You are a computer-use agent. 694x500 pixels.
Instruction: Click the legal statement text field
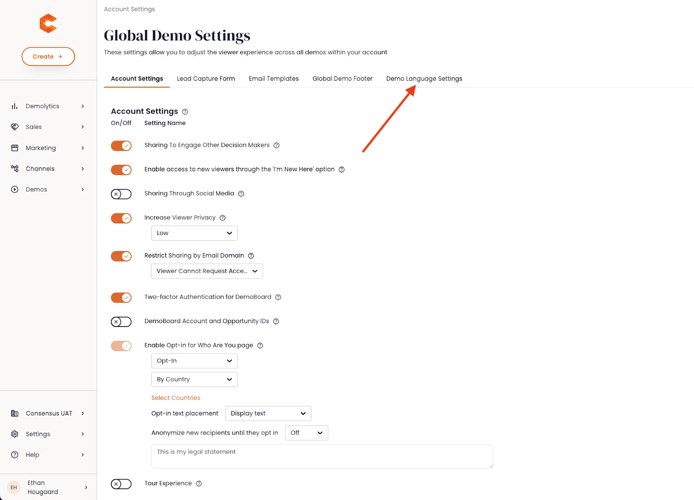pos(322,456)
